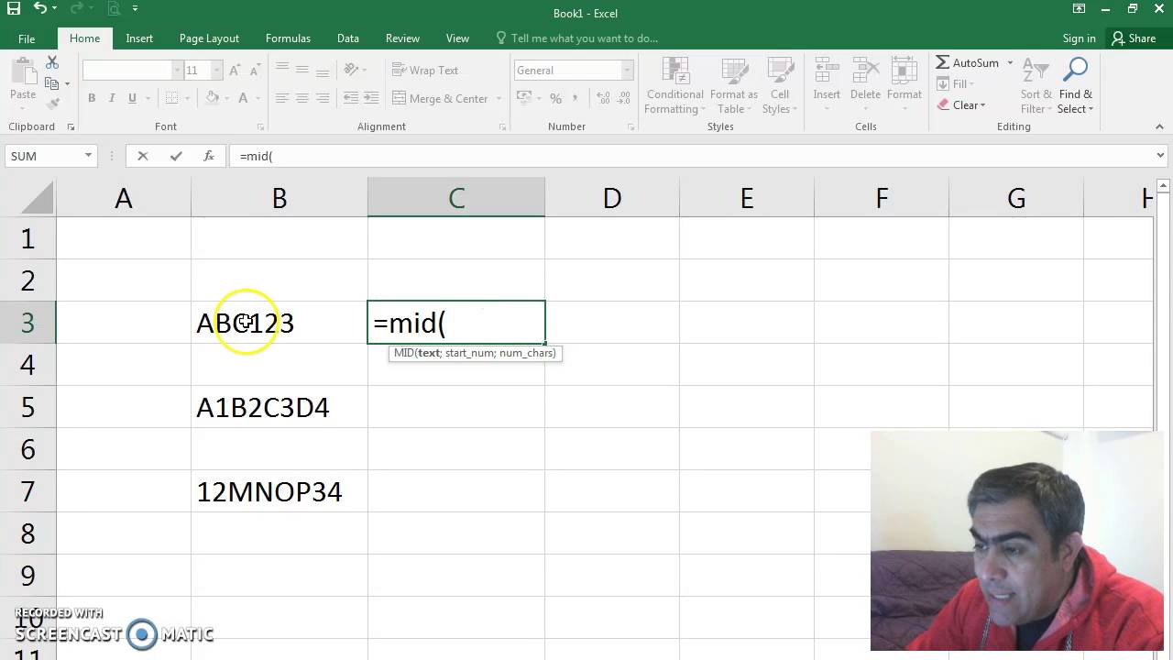Select Center alignment icon

(x=302, y=98)
